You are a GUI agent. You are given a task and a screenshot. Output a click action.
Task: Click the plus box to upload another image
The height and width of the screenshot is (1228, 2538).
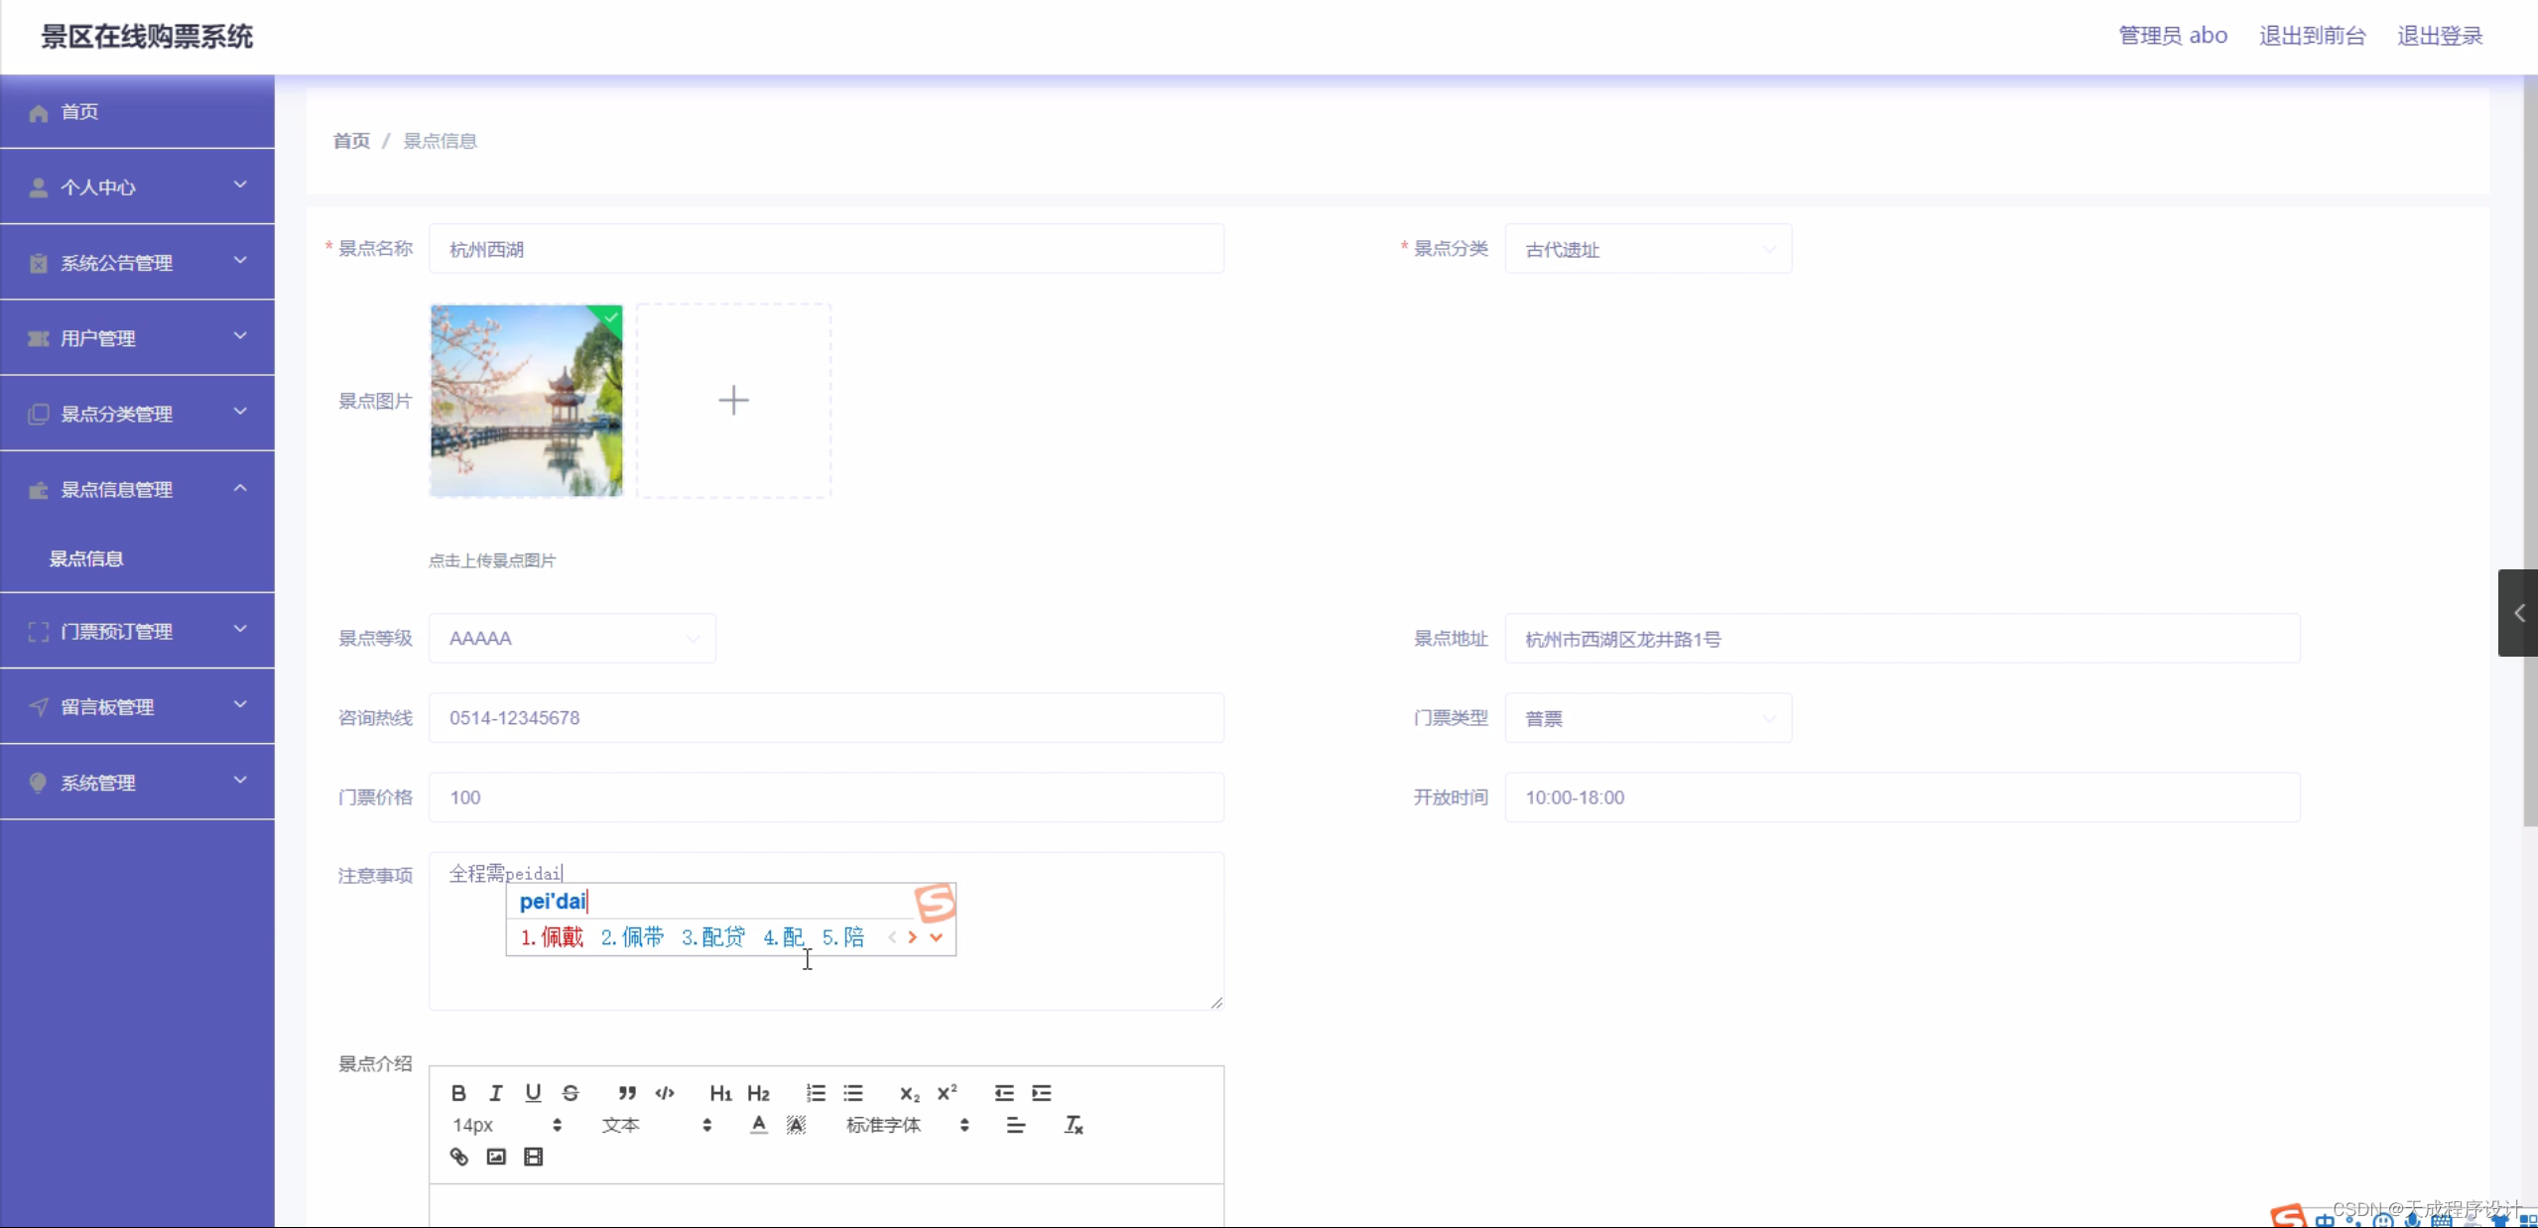(x=732, y=400)
